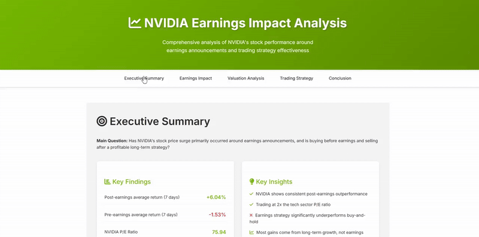Open the Executive Summary nav tab
This screenshot has height=237, width=479.
point(144,78)
